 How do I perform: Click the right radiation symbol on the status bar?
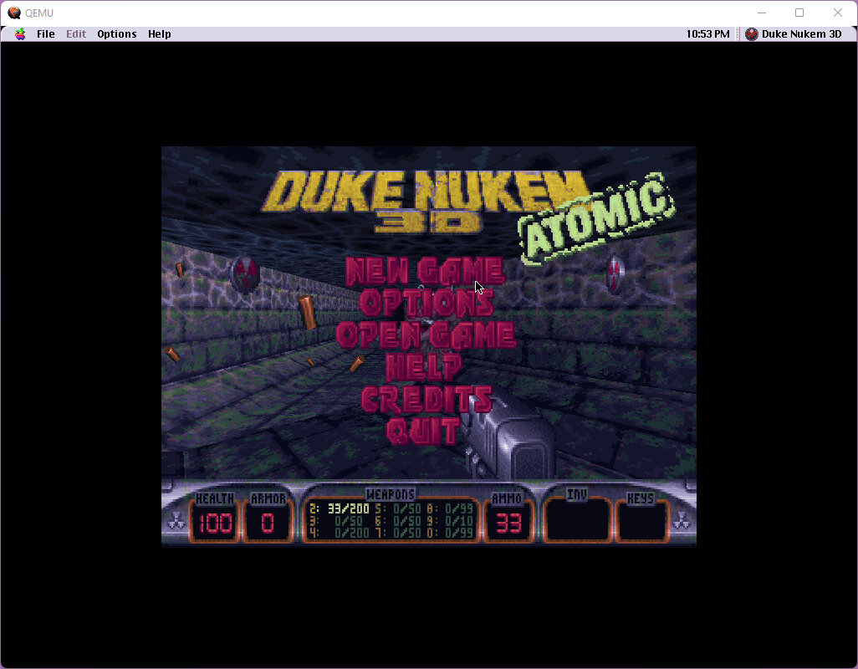[682, 522]
